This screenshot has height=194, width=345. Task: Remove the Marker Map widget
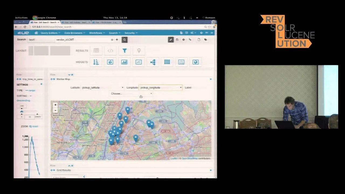[211, 79]
